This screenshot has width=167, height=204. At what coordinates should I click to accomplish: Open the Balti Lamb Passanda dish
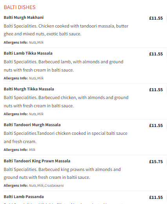tap(24, 197)
